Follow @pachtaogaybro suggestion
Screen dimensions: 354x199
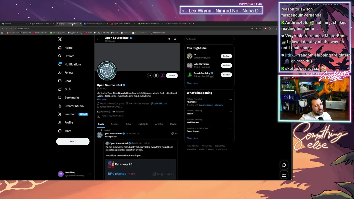226,56
